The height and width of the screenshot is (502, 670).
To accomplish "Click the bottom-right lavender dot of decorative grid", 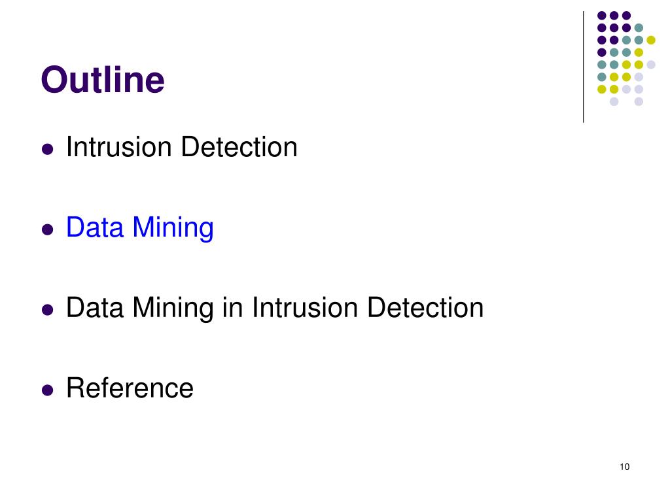I will tap(639, 101).
